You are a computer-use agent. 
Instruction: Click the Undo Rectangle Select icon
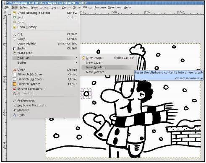pyautogui.click(x=15, y=13)
